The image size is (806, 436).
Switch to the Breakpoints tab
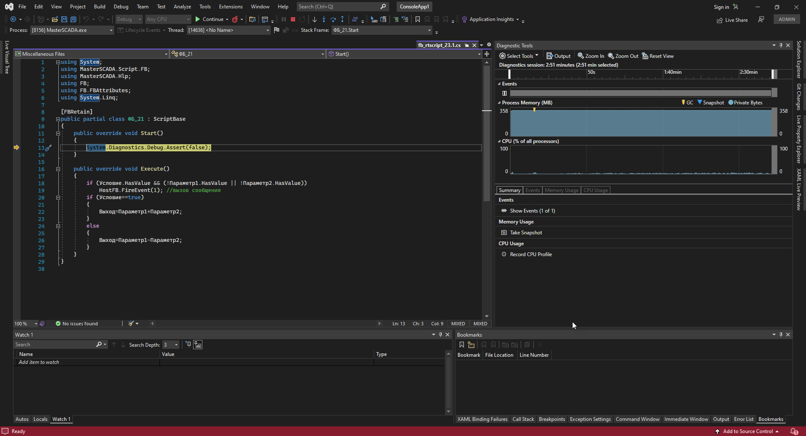[x=552, y=419]
